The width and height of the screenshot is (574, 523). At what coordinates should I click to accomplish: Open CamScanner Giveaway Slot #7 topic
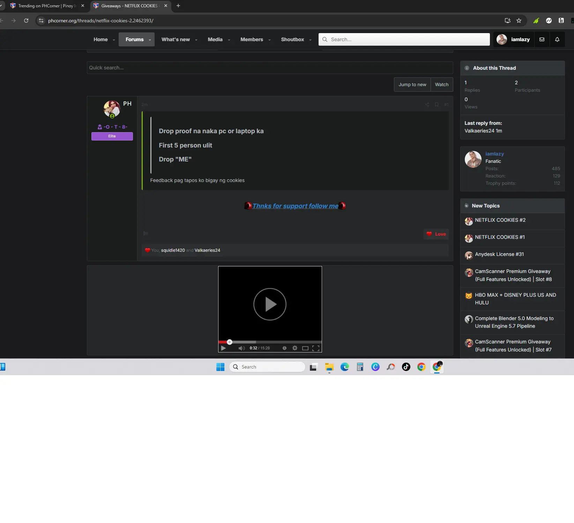click(513, 346)
